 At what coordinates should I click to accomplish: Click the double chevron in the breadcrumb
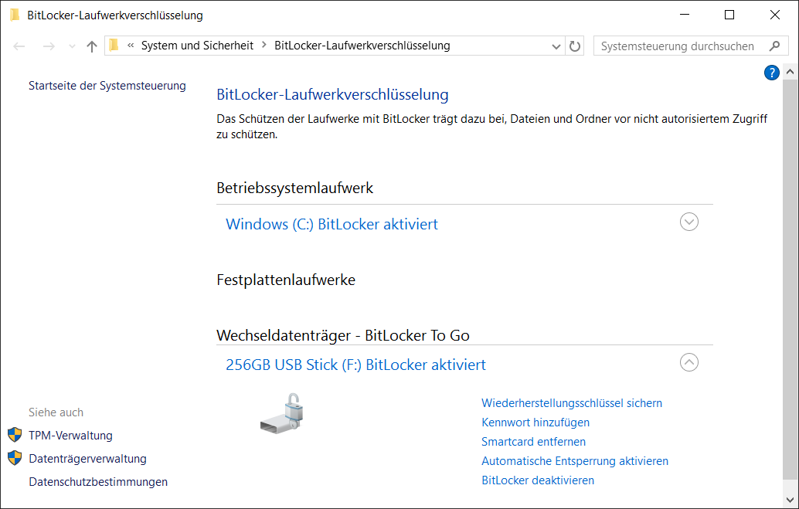(x=131, y=46)
